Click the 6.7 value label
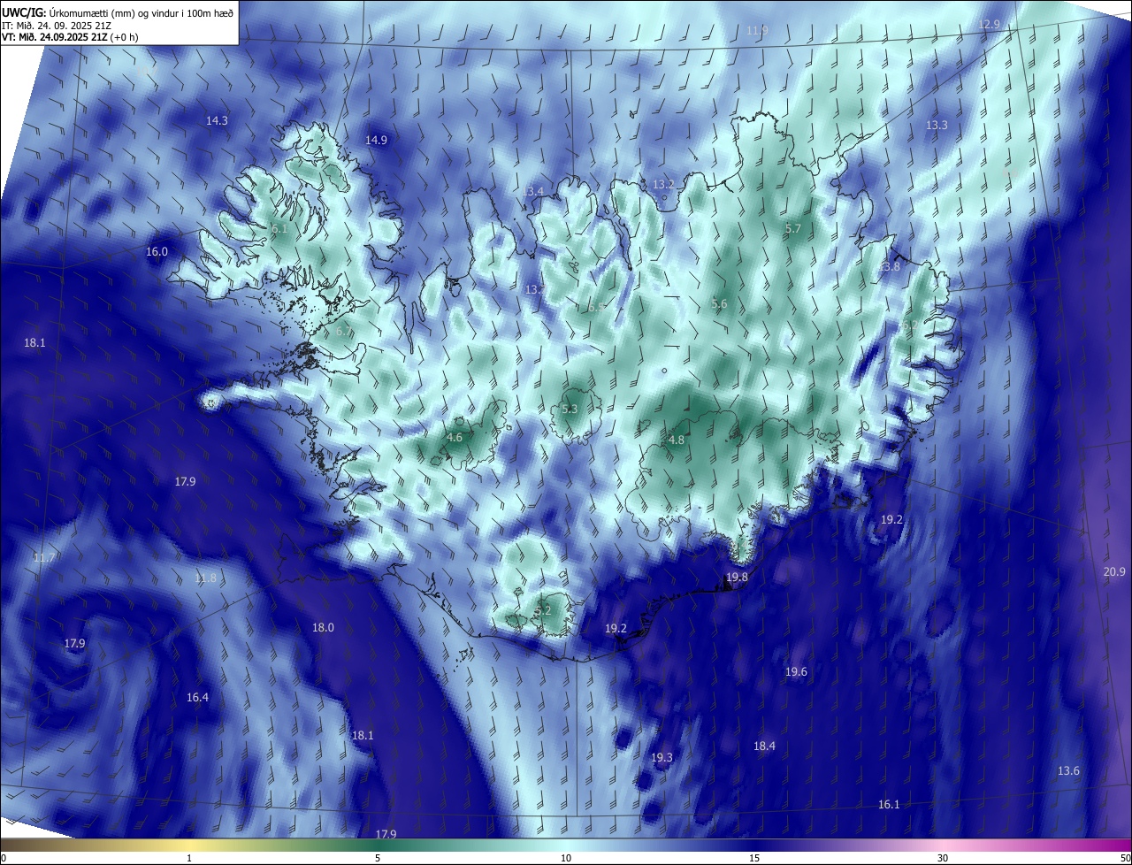 click(344, 332)
